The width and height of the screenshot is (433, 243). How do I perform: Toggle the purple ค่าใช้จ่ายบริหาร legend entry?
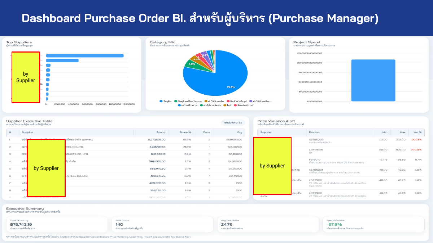(x=260, y=101)
